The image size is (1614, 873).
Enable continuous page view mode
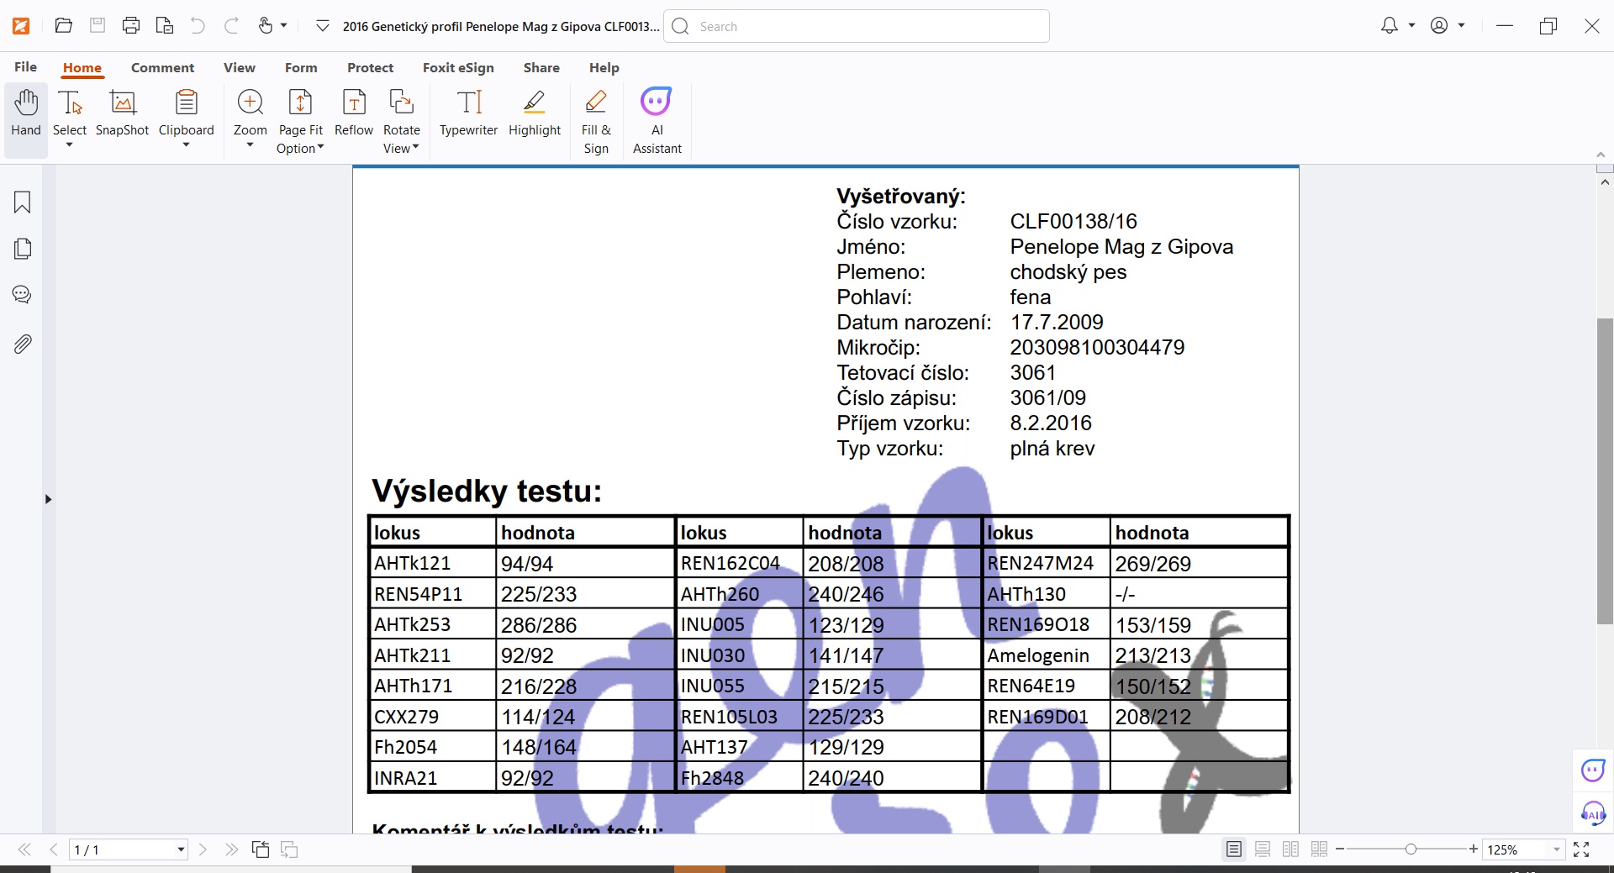click(x=1262, y=849)
